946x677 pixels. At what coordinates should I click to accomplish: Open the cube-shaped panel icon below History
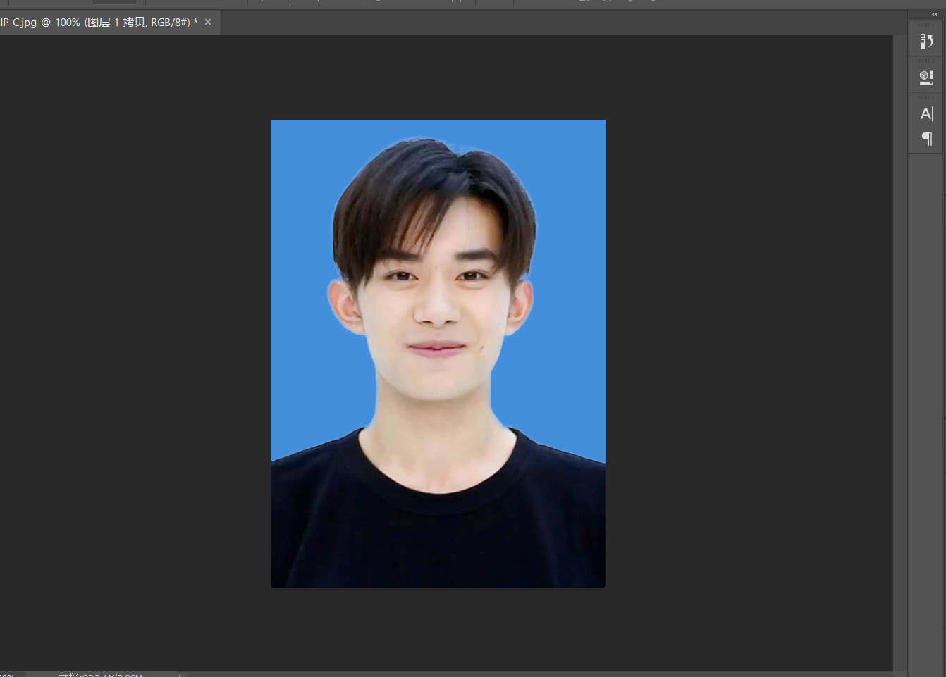click(926, 78)
